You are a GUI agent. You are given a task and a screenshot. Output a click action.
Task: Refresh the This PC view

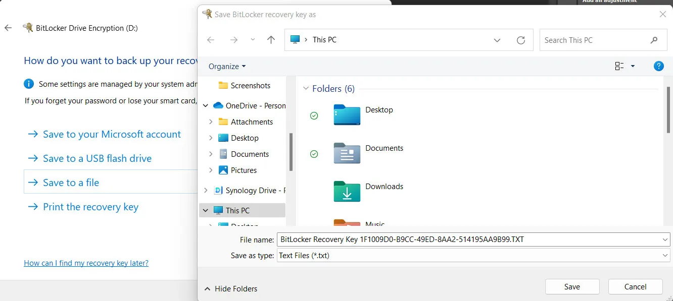pyautogui.click(x=521, y=40)
